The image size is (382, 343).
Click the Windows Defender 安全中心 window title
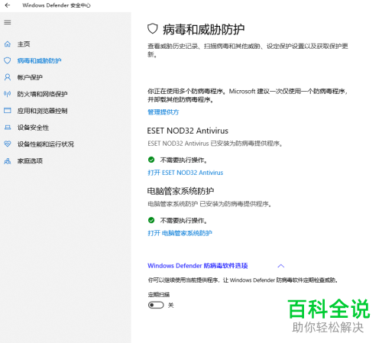(x=57, y=5)
